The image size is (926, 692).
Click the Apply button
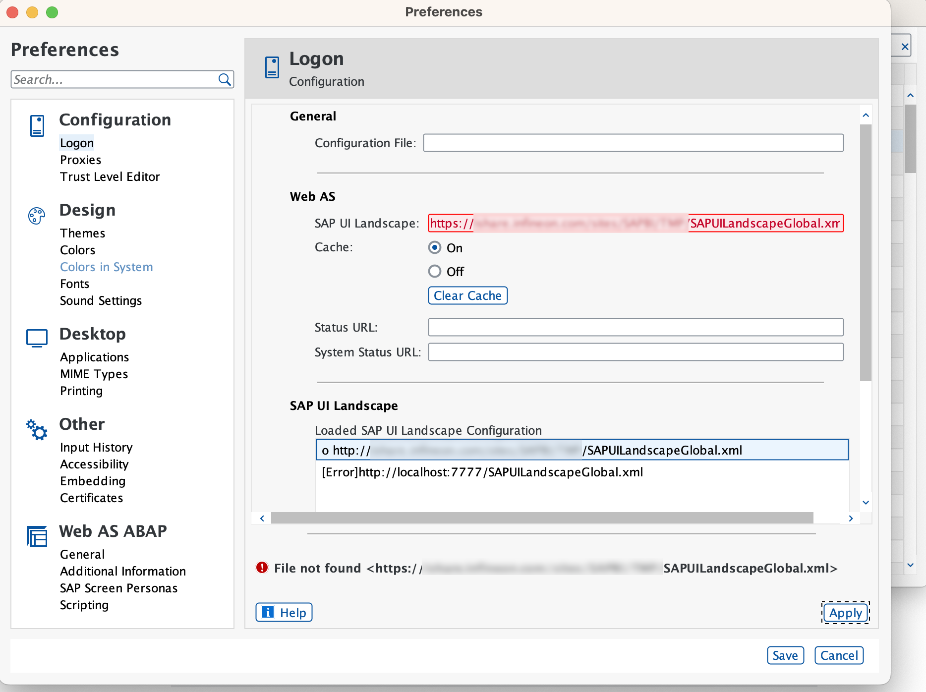coord(846,613)
